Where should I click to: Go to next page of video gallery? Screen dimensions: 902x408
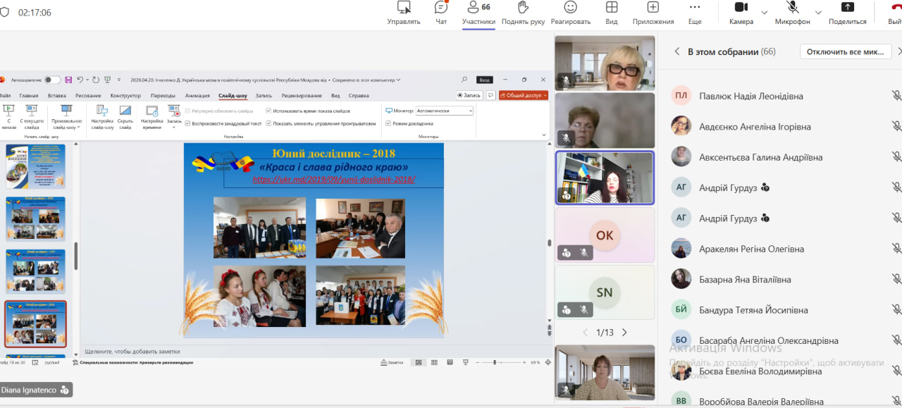click(x=624, y=333)
